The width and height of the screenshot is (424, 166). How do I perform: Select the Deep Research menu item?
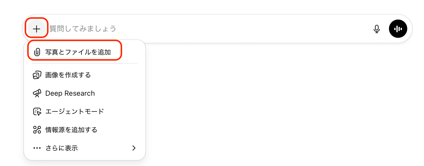coord(70,93)
